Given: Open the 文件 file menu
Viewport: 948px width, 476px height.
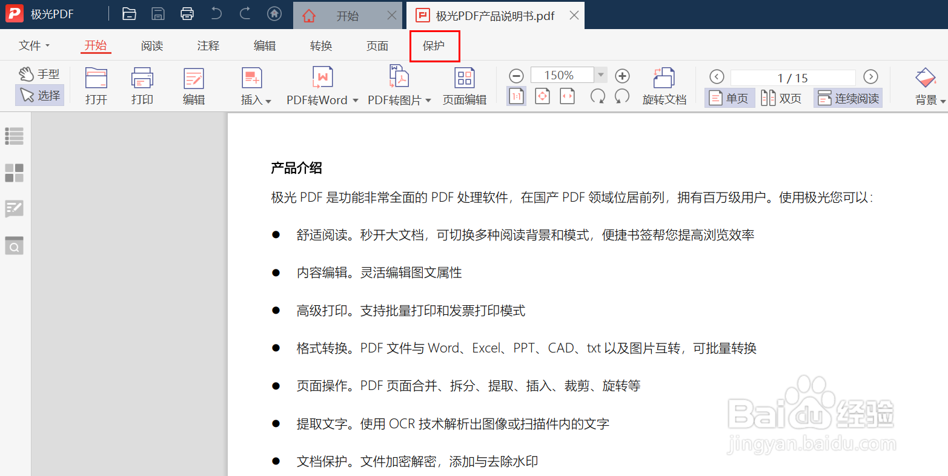Looking at the screenshot, I should click(x=34, y=46).
